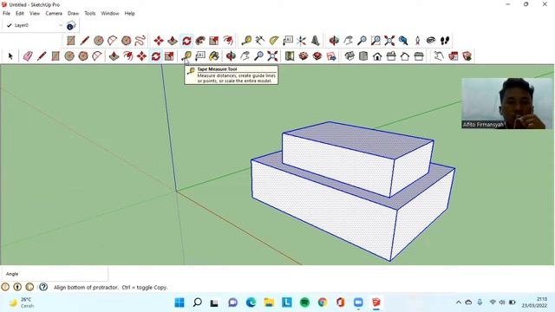The width and height of the screenshot is (555, 312).
Task: Open the View menu
Action: point(35,14)
